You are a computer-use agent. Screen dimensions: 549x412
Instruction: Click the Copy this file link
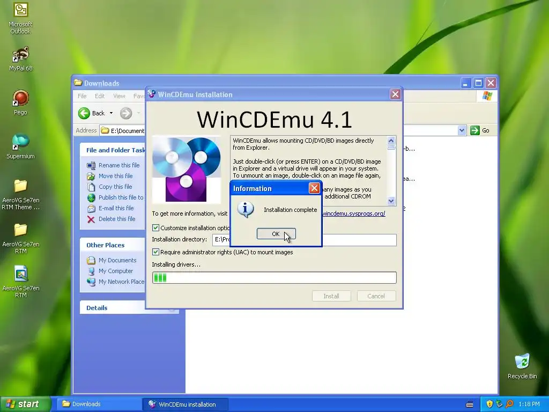click(115, 187)
